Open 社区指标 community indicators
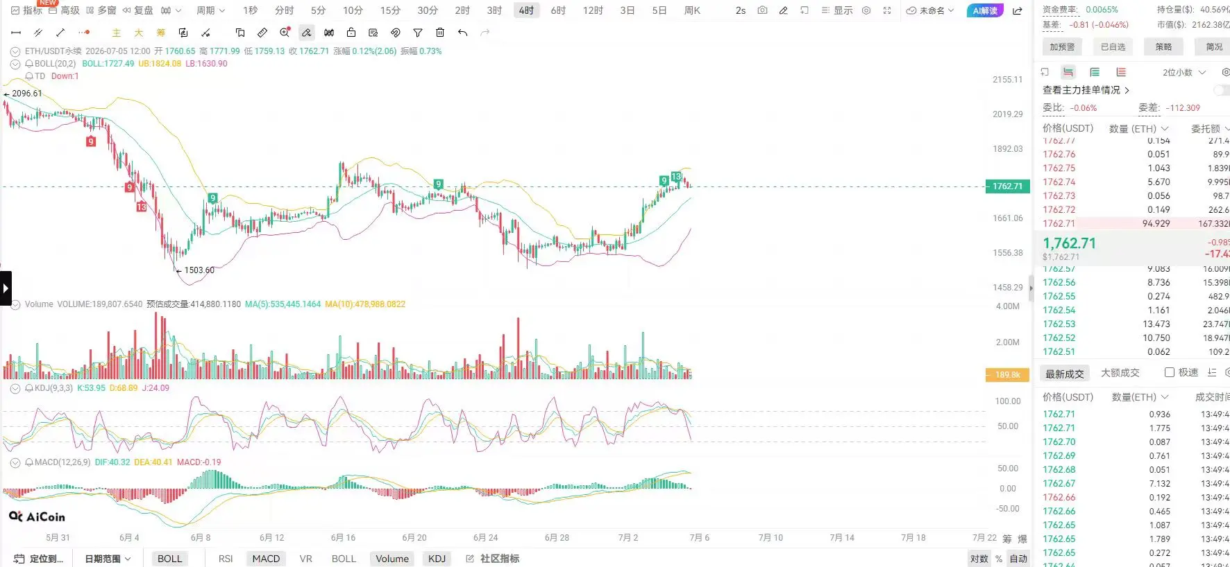 pyautogui.click(x=492, y=559)
